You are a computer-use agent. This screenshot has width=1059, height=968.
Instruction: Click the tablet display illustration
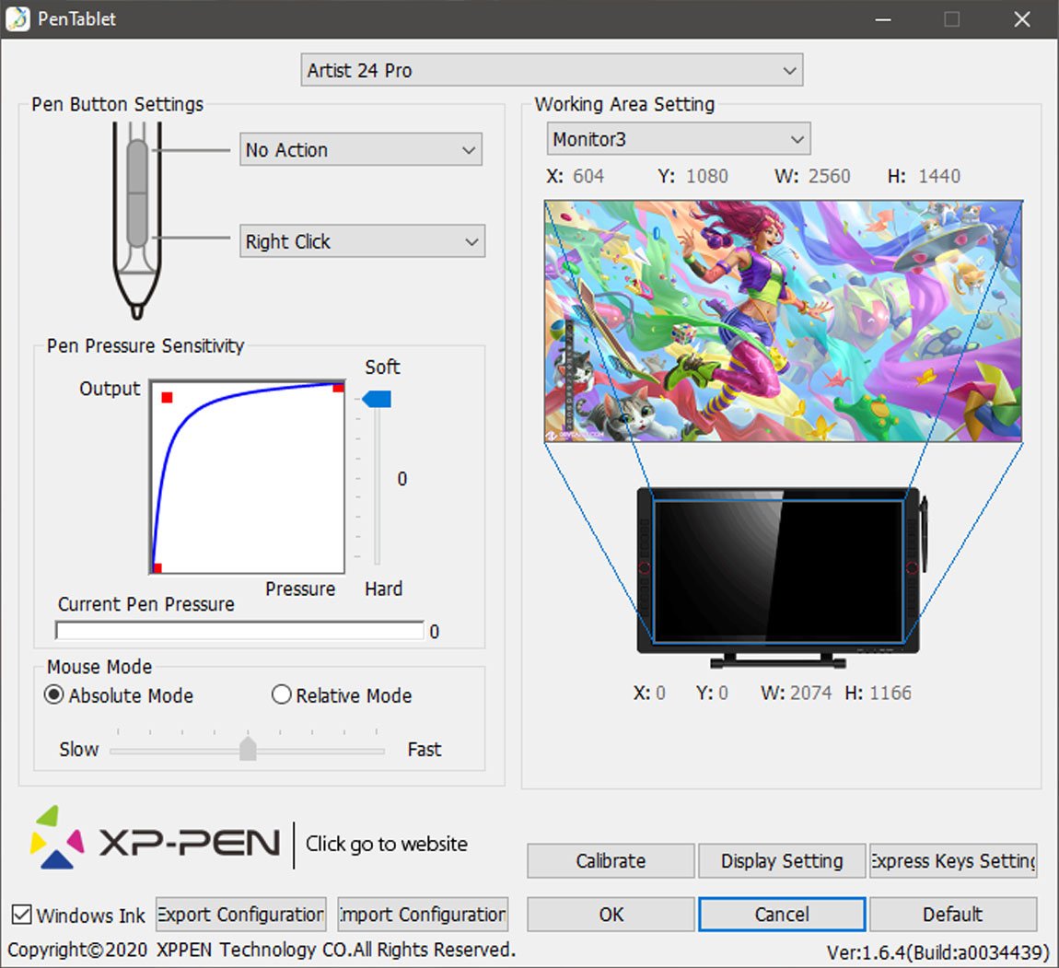click(x=781, y=578)
